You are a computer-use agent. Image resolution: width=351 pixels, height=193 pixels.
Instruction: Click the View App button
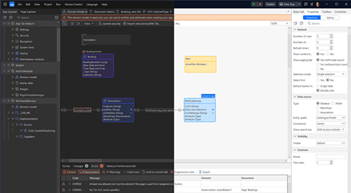(288, 4)
